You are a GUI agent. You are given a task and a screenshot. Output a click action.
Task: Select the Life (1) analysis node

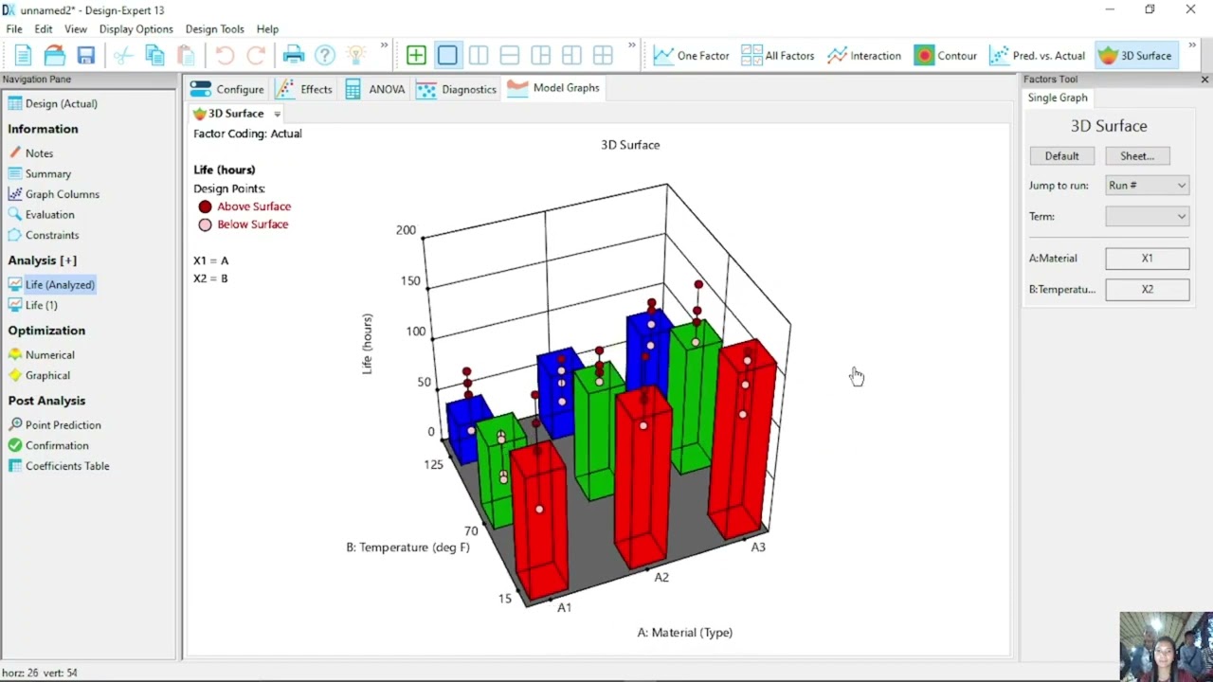(x=33, y=305)
